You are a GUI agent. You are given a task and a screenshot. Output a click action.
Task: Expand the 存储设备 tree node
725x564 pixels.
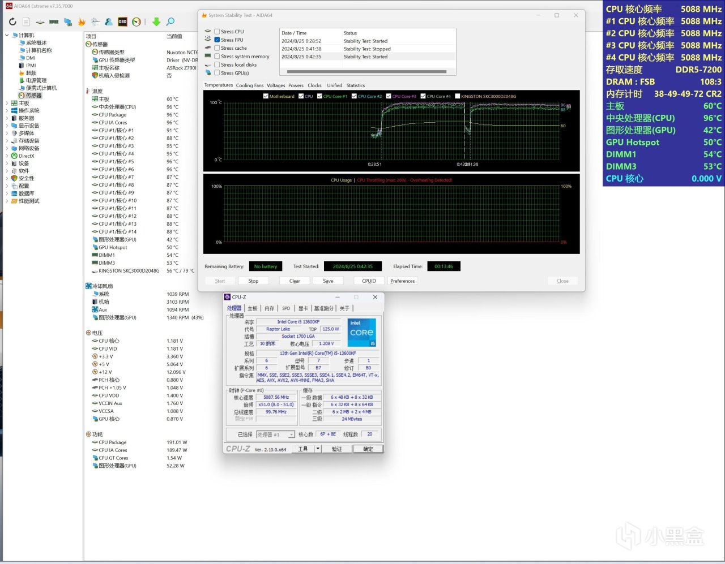coord(7,141)
